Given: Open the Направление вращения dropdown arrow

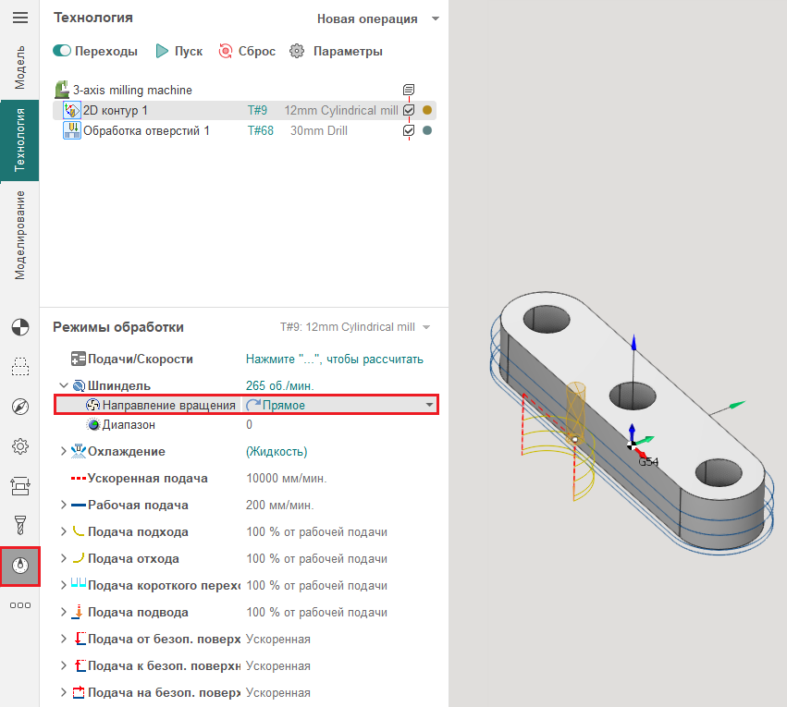Looking at the screenshot, I should (428, 405).
